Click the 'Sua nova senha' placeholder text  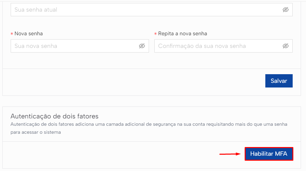click(36, 46)
